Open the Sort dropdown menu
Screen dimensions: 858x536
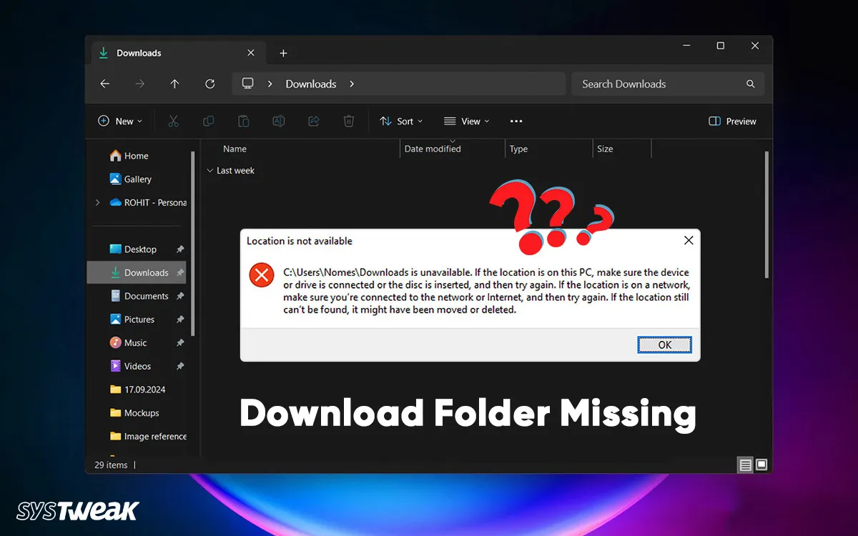401,121
